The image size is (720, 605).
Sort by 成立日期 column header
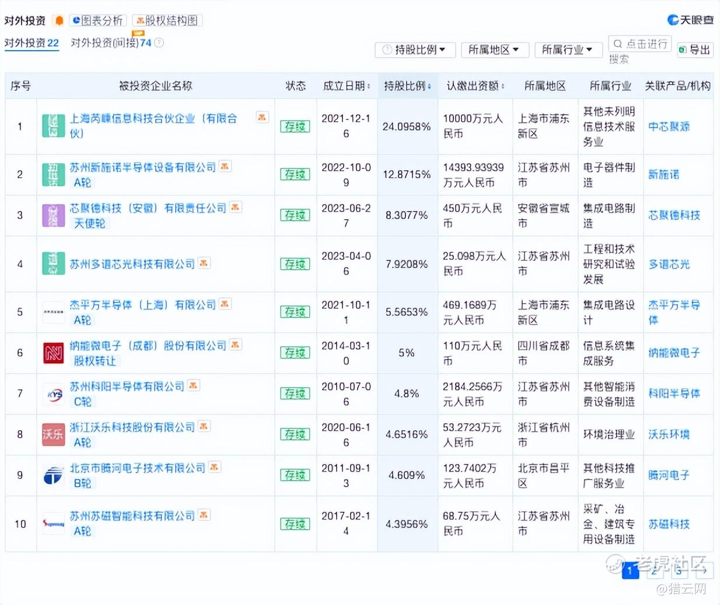(x=347, y=86)
